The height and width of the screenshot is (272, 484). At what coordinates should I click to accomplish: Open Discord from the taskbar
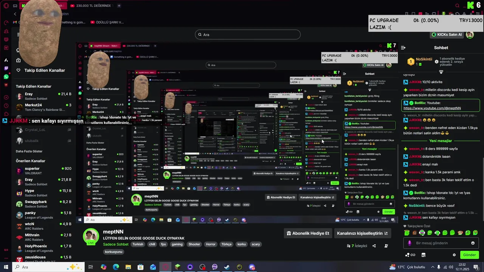(252, 267)
